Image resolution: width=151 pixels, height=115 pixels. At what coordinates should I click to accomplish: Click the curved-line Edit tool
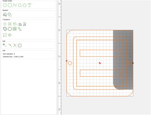click(x=10, y=45)
